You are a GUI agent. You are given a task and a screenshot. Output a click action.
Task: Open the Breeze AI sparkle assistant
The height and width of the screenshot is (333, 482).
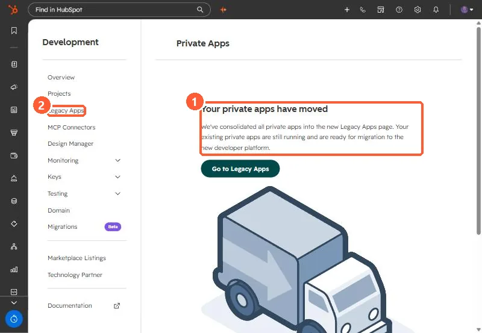coord(224,10)
